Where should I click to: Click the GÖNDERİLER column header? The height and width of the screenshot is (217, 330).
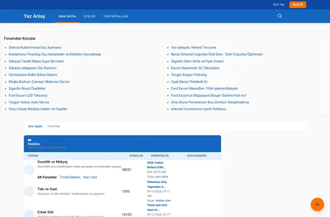[159, 155]
